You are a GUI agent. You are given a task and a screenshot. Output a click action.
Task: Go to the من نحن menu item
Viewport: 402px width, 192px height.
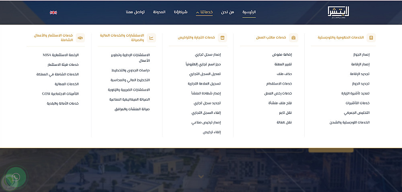click(228, 12)
